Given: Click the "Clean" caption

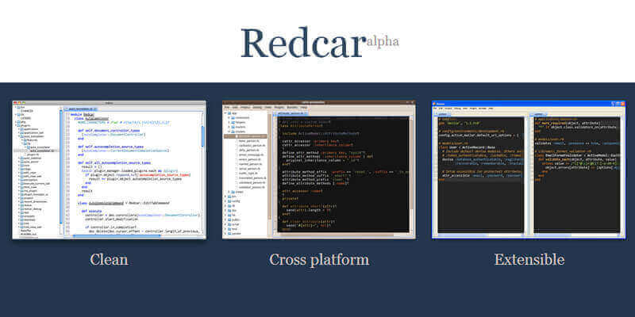Looking at the screenshot, I should [x=109, y=259].
